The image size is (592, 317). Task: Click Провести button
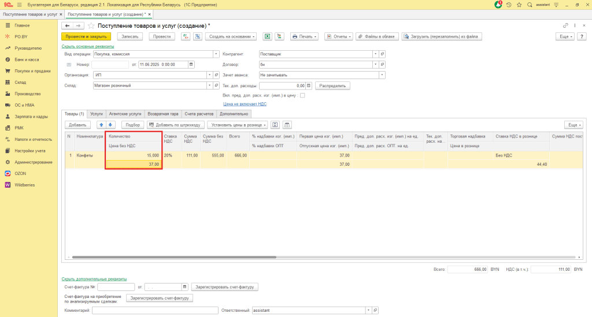pos(162,36)
